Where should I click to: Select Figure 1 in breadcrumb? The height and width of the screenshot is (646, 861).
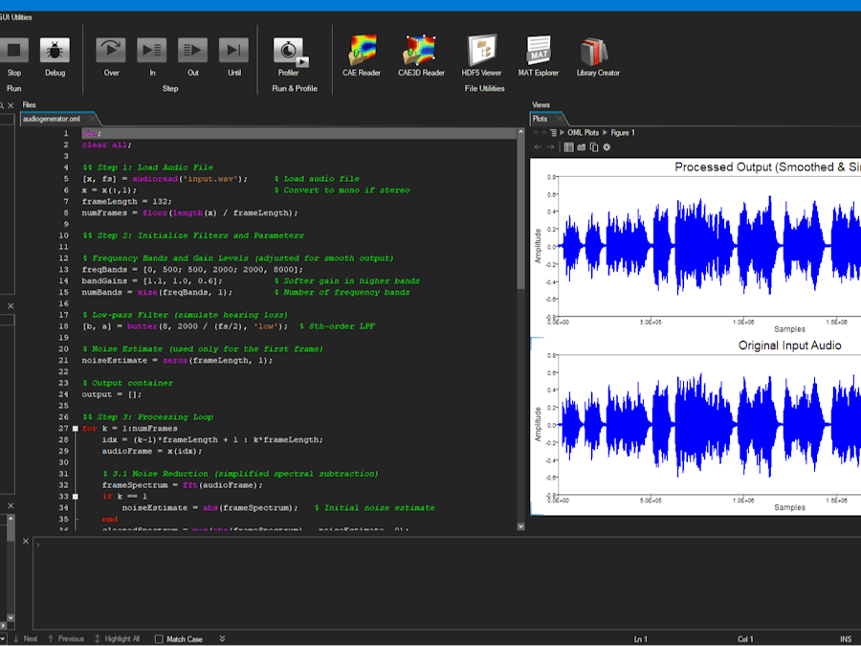[x=623, y=133]
